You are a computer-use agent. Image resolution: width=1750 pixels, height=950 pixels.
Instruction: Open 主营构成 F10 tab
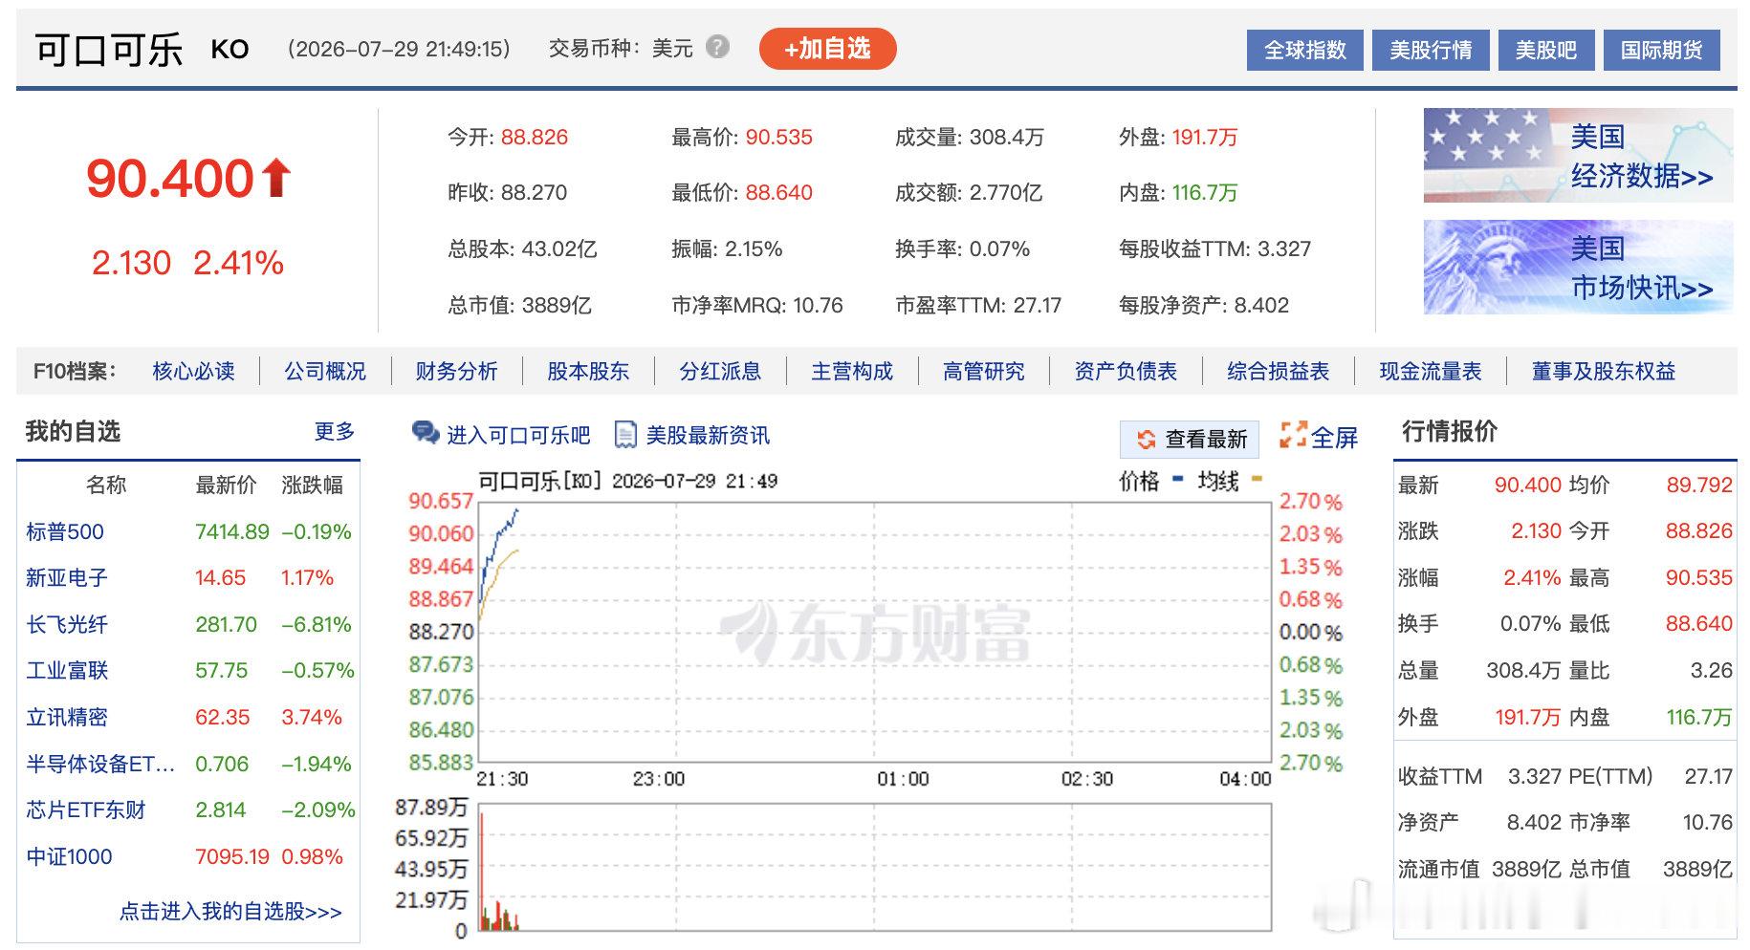(x=852, y=371)
